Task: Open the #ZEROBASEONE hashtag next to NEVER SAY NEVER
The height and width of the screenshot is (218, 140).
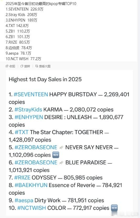Action: (36, 147)
